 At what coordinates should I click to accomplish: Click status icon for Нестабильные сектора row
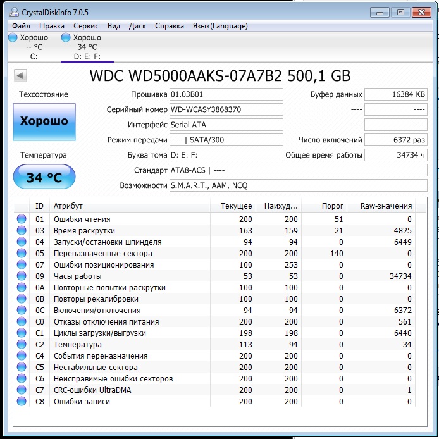click(x=22, y=367)
